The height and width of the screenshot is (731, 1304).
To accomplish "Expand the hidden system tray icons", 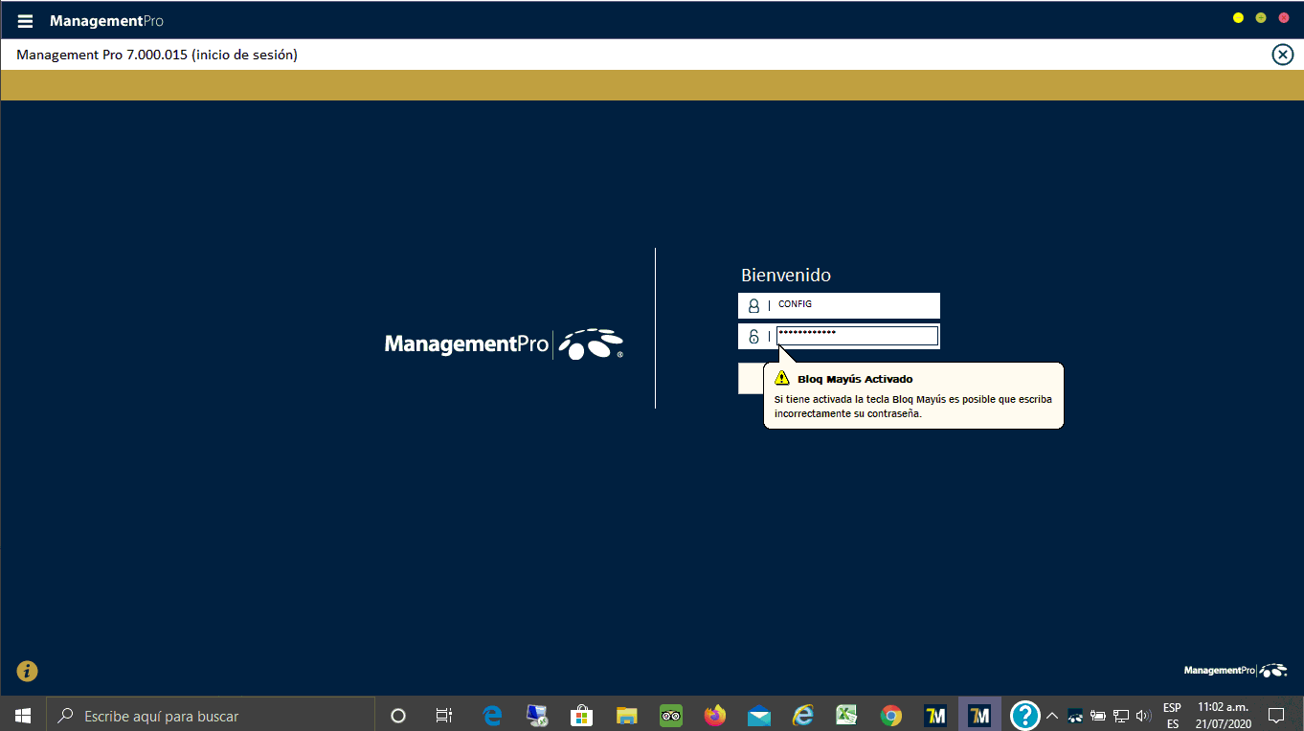I will [x=1051, y=716].
